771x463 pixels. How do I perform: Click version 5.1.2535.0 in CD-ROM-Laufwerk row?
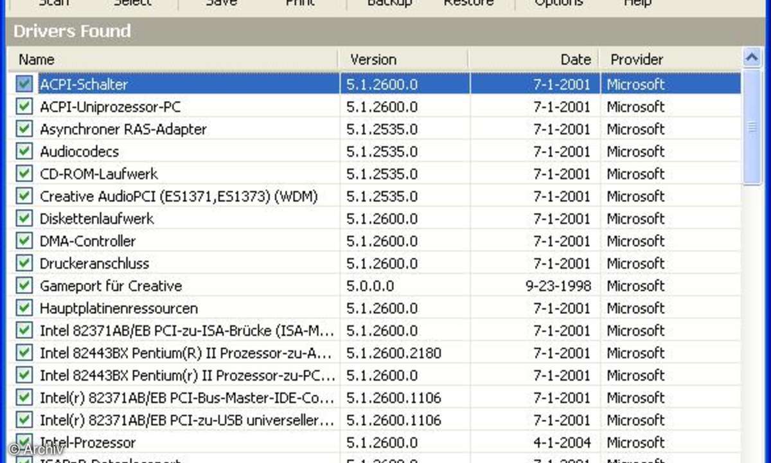[382, 174]
